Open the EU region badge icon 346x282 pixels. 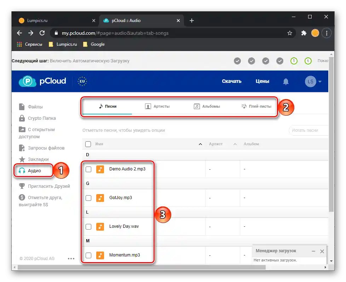coord(82,81)
